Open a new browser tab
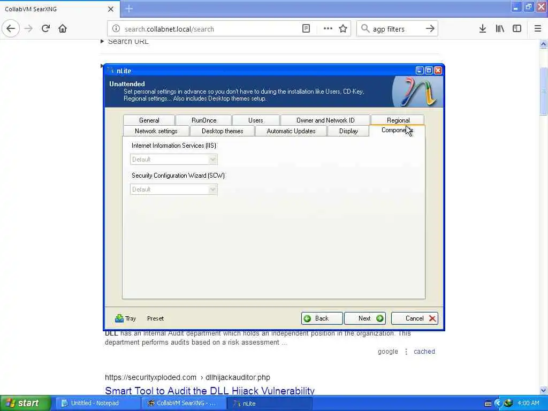Image resolution: width=548 pixels, height=411 pixels. pos(129,9)
